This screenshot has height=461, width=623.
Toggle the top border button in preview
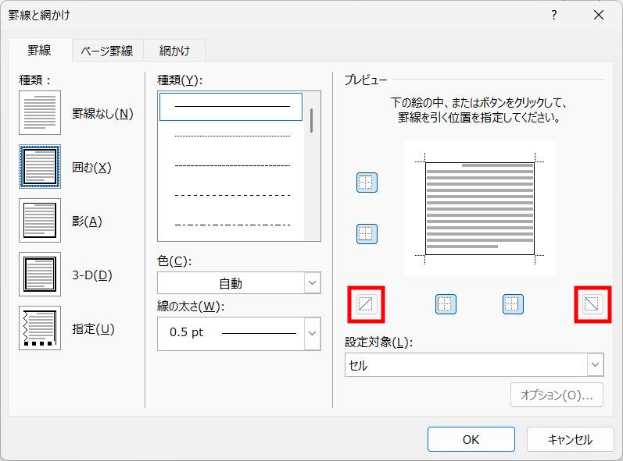pos(367,183)
